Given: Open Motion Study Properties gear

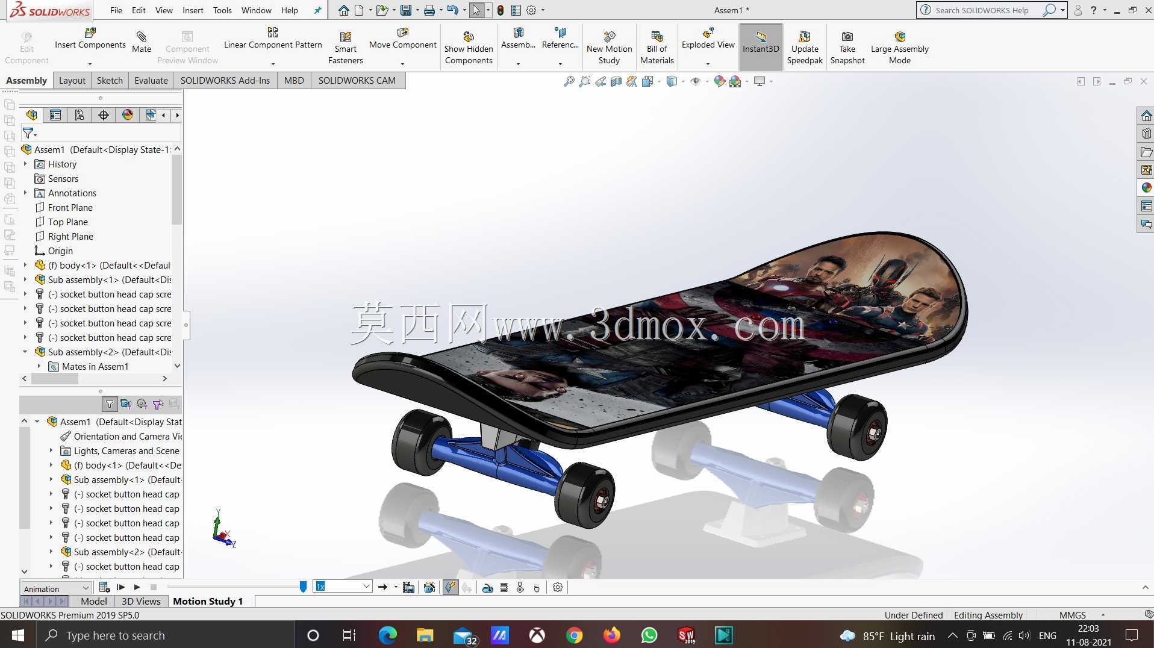Looking at the screenshot, I should pos(558,587).
